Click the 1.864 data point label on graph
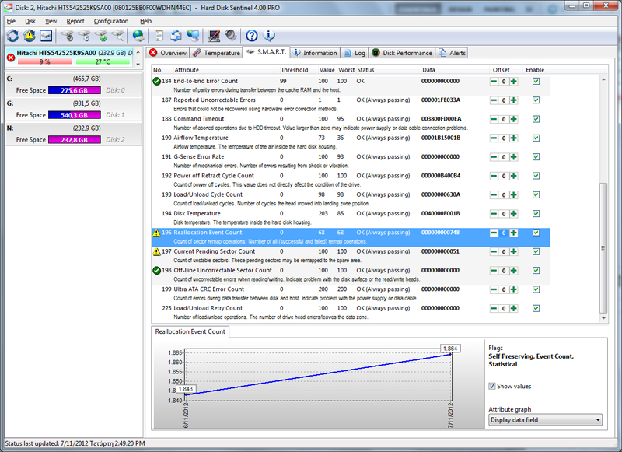Image resolution: width=622 pixels, height=452 pixels. pyautogui.click(x=450, y=349)
